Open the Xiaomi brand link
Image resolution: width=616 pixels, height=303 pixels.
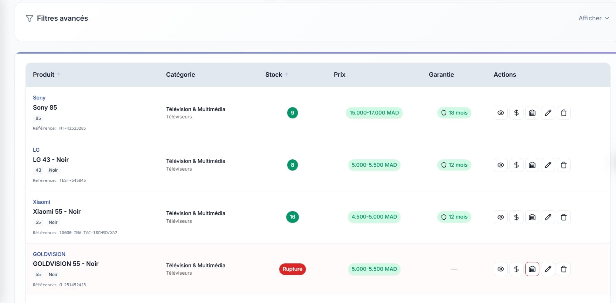coord(41,202)
